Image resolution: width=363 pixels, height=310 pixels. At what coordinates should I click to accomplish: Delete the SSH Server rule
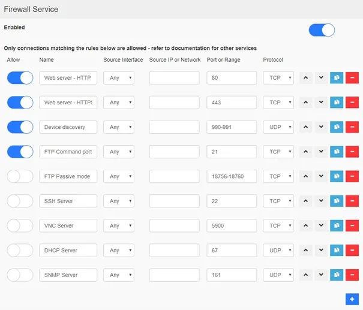point(352,201)
